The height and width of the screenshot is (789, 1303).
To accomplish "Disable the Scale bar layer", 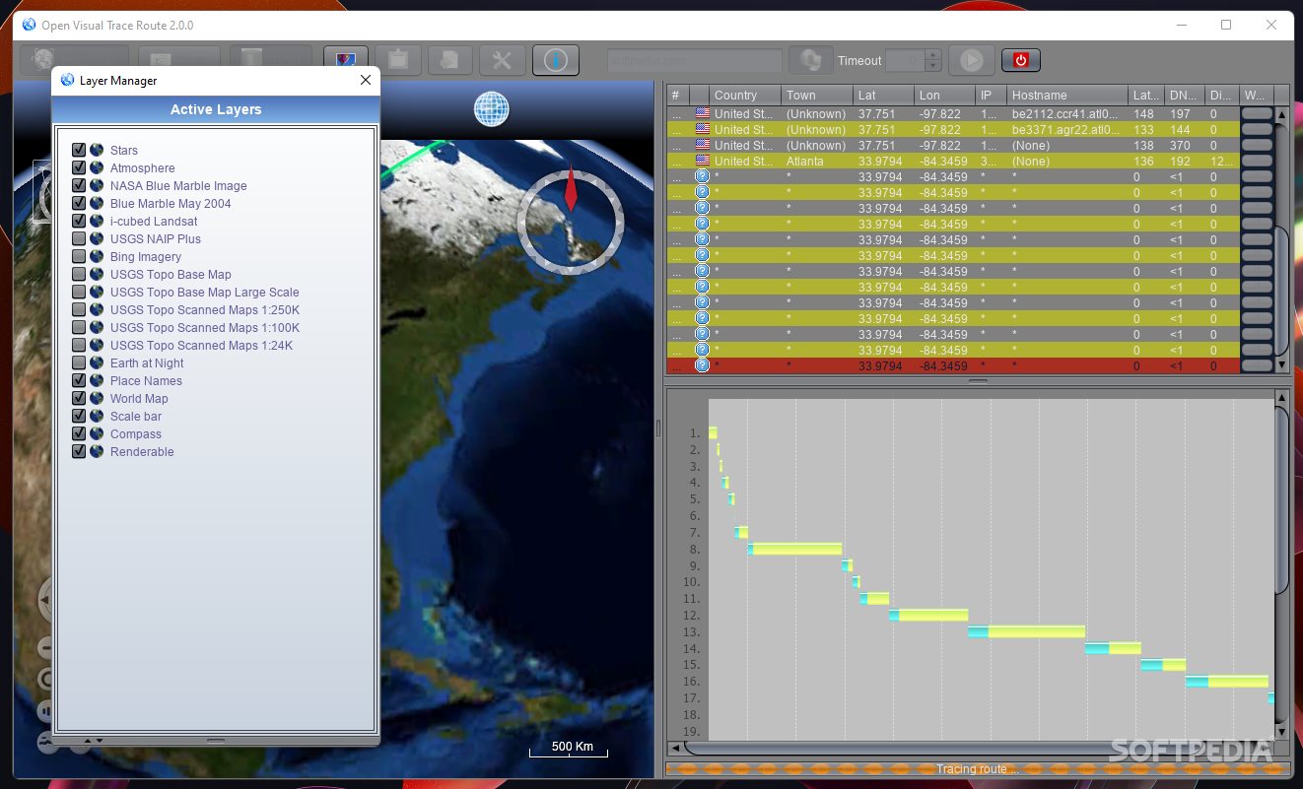I will click(x=79, y=417).
